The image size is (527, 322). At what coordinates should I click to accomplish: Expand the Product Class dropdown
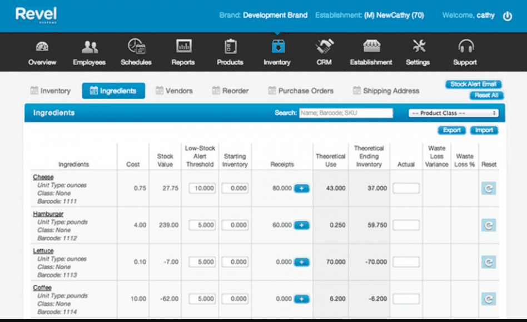(x=453, y=113)
